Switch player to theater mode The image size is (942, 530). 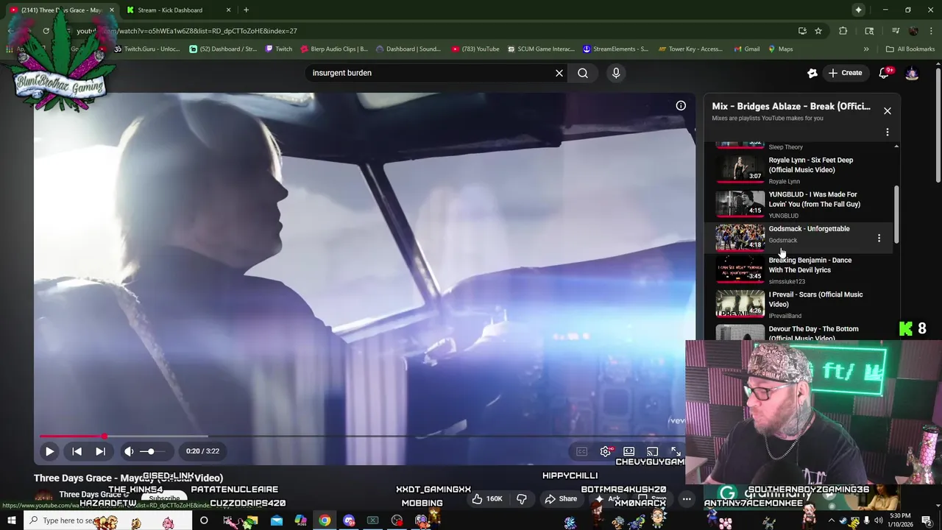pos(628,451)
